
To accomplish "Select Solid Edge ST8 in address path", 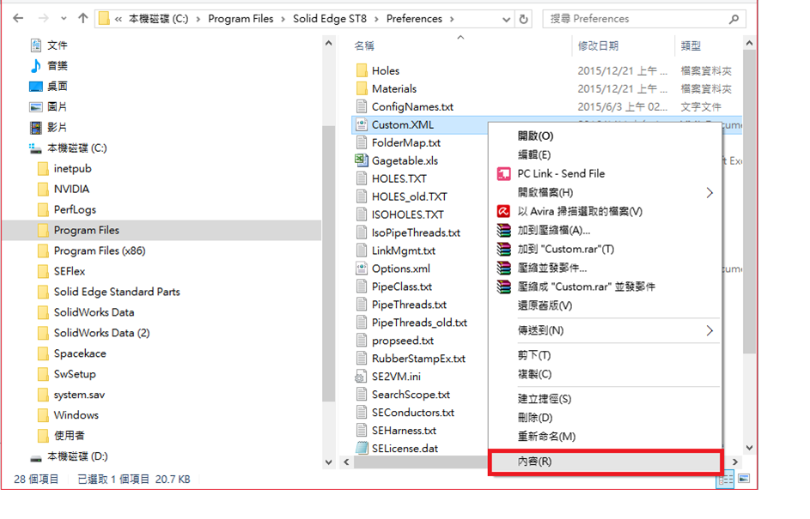I will [x=330, y=19].
